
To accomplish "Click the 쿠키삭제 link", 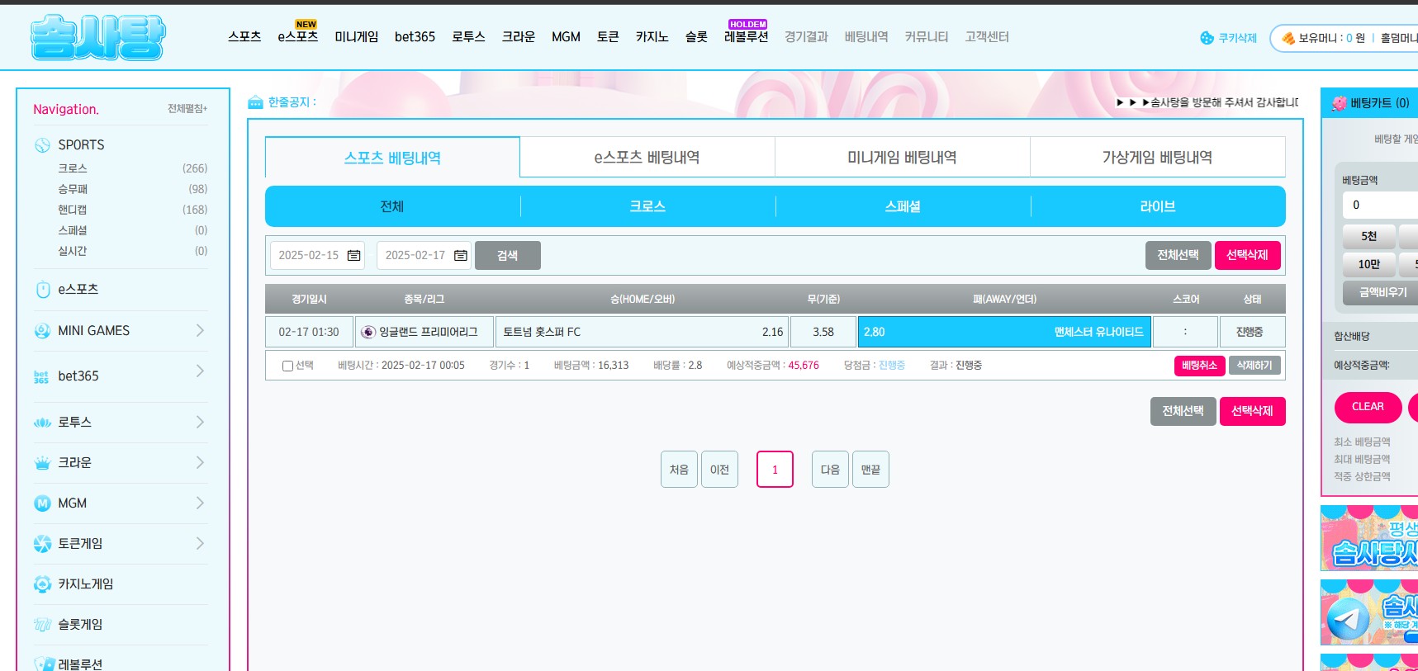I will (1238, 38).
